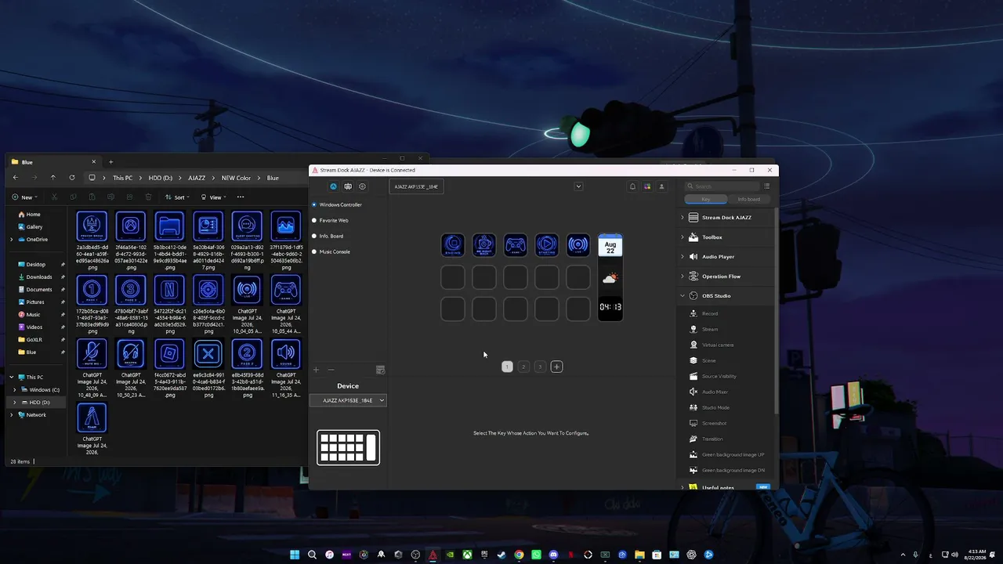Open the Windows Start button
This screenshot has height=564, width=1003.
pyautogui.click(x=295, y=555)
